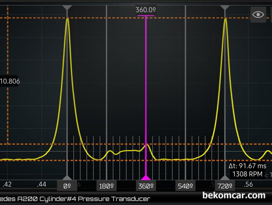This screenshot has width=272, height=205.
Task: Grab the magenta triangle at cursor base
Action: point(146,178)
